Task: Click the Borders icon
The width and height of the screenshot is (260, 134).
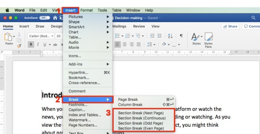Action: click(x=174, y=44)
